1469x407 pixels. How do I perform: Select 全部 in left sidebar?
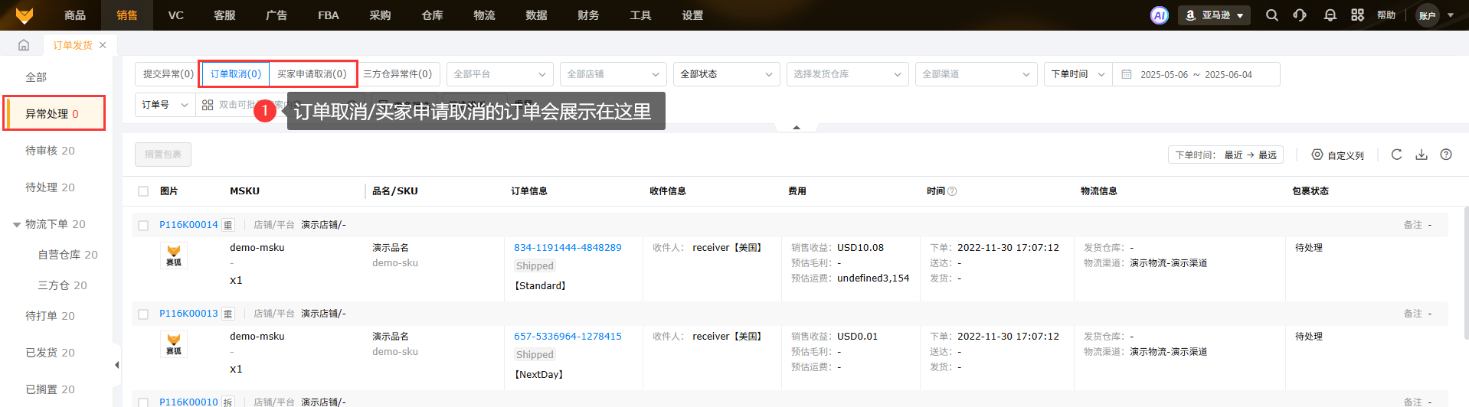tap(36, 77)
